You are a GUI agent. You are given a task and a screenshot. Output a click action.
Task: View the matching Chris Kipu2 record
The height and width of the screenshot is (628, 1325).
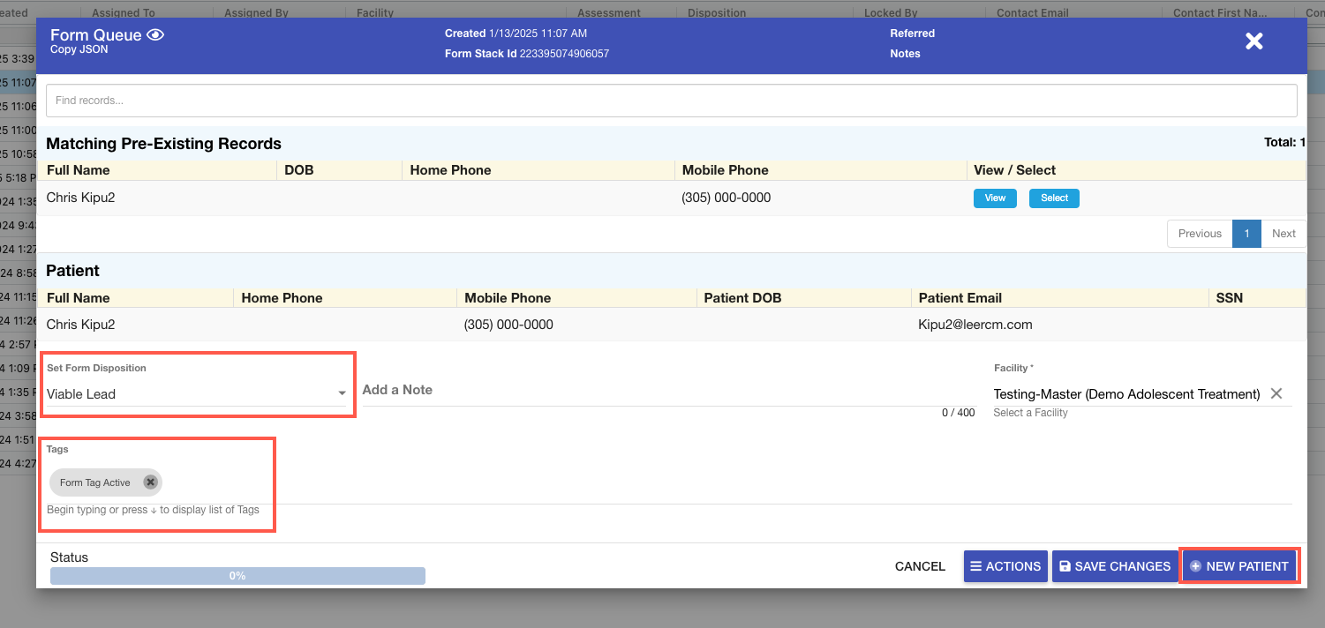[x=995, y=198]
